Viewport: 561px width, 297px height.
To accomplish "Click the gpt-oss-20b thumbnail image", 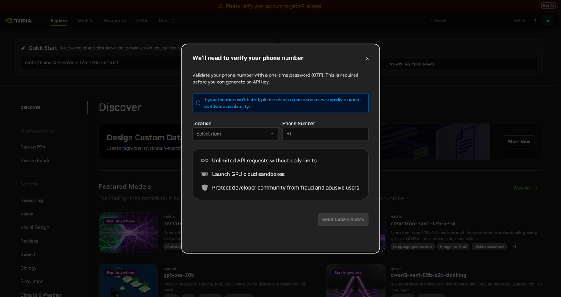I will pyautogui.click(x=129, y=280).
